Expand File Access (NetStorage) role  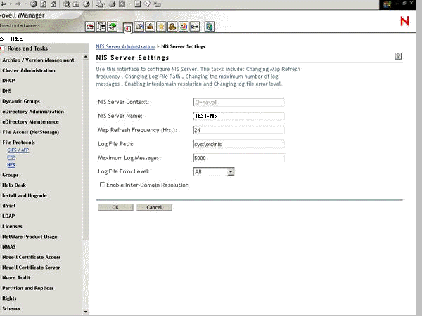31,132
